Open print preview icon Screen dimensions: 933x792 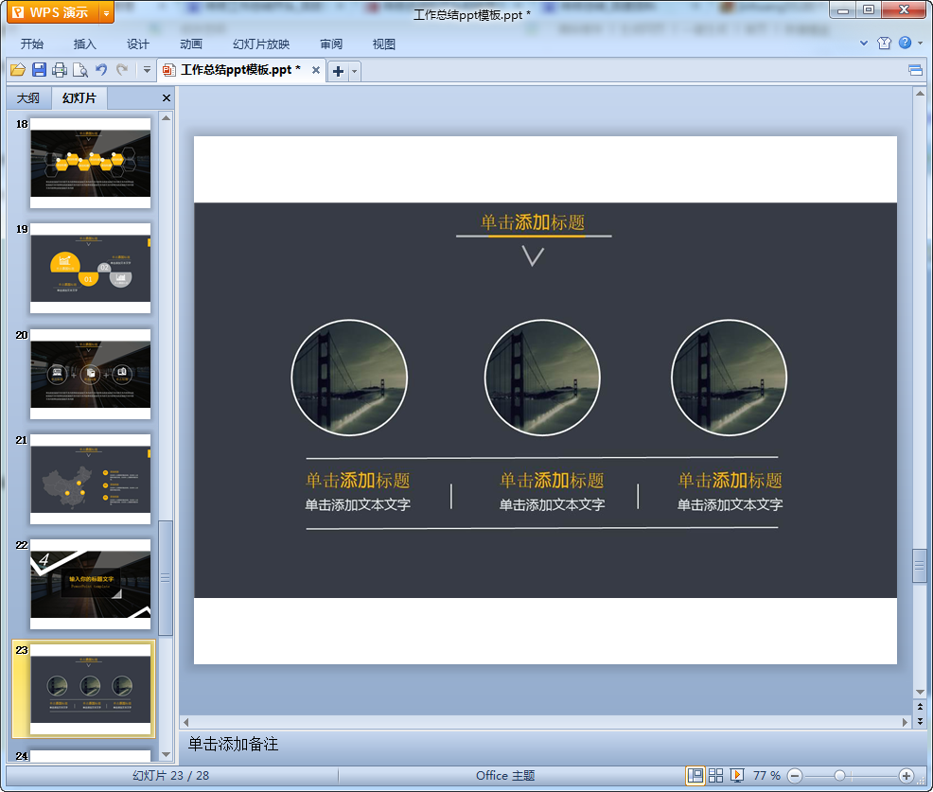(x=80, y=70)
